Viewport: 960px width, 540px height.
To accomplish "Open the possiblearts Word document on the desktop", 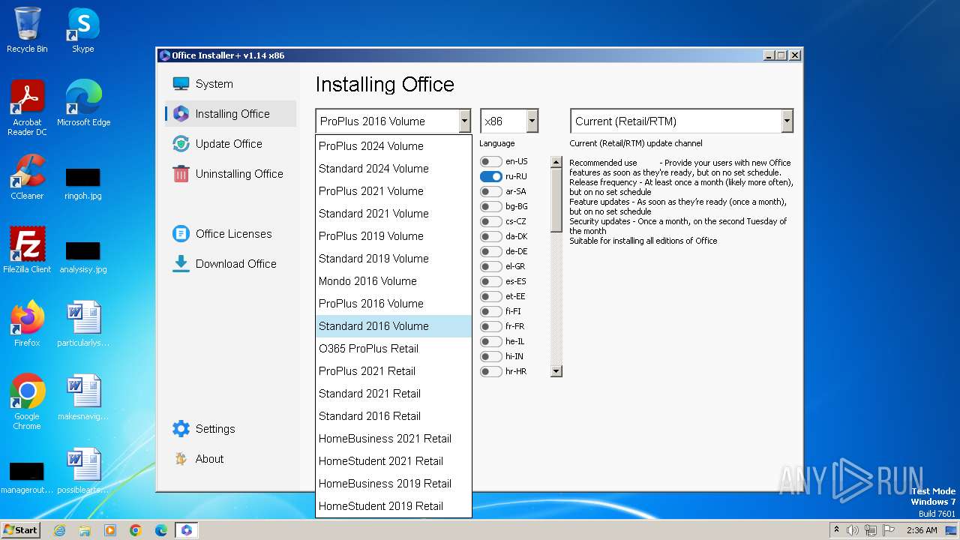I will [82, 471].
